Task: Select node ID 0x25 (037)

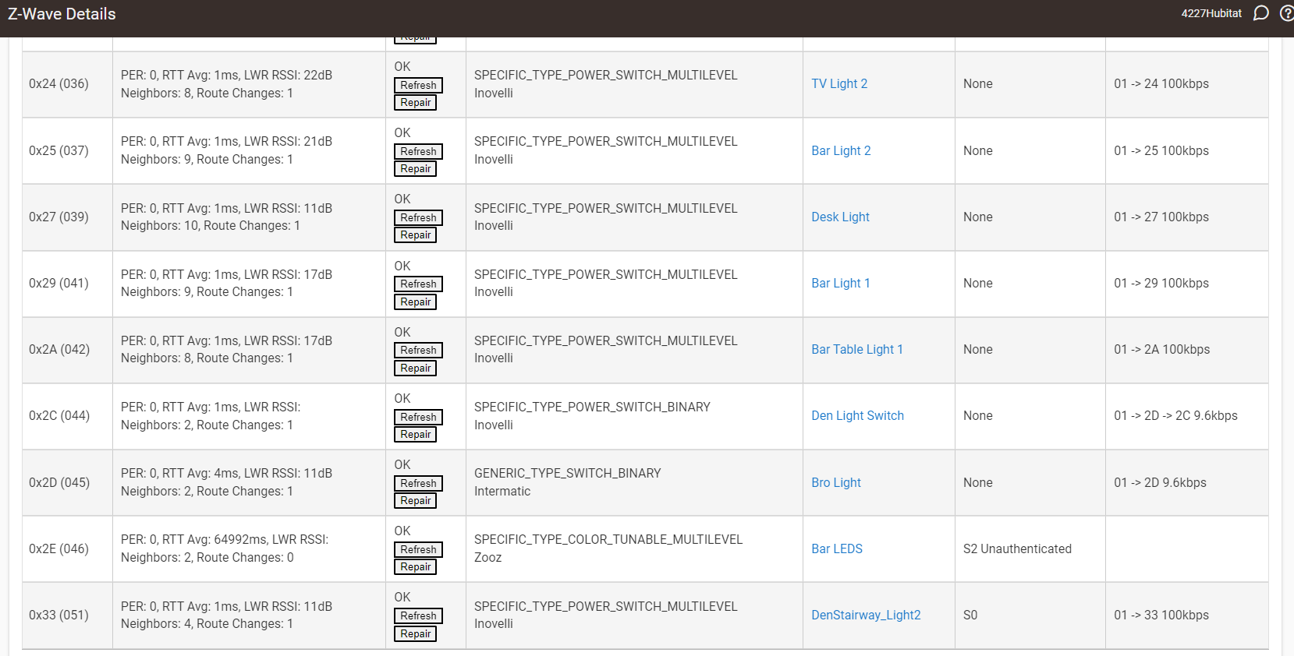Action: pyautogui.click(x=58, y=150)
